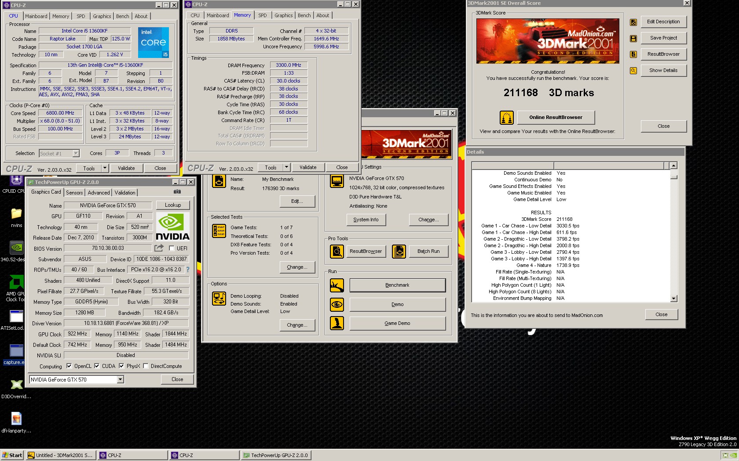Switch to TechPowerUp GPU-Z taskbar item
The height and width of the screenshot is (461, 739).
tap(276, 455)
